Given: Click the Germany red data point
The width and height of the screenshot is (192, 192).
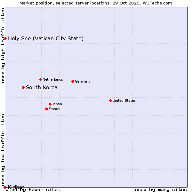Looking at the screenshot, I should tap(73, 81).
